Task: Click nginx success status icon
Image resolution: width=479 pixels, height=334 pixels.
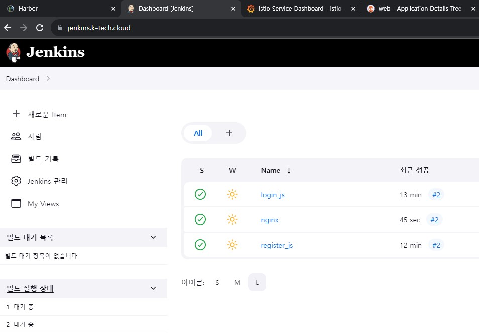Action: [x=200, y=219]
